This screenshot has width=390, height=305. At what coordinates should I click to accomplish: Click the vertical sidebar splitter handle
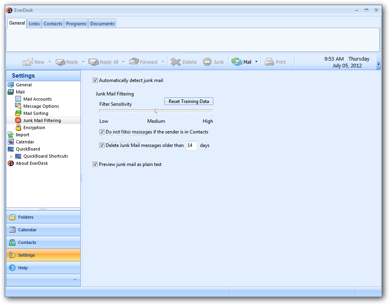82,178
